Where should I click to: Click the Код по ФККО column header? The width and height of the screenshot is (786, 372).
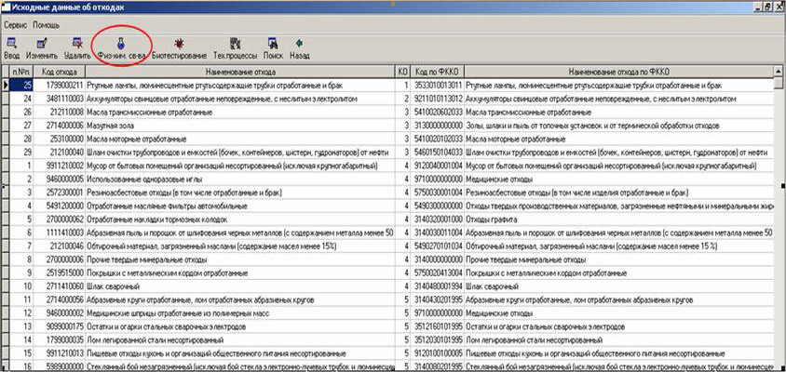437,72
